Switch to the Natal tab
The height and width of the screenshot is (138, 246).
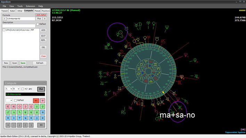(12, 11)
